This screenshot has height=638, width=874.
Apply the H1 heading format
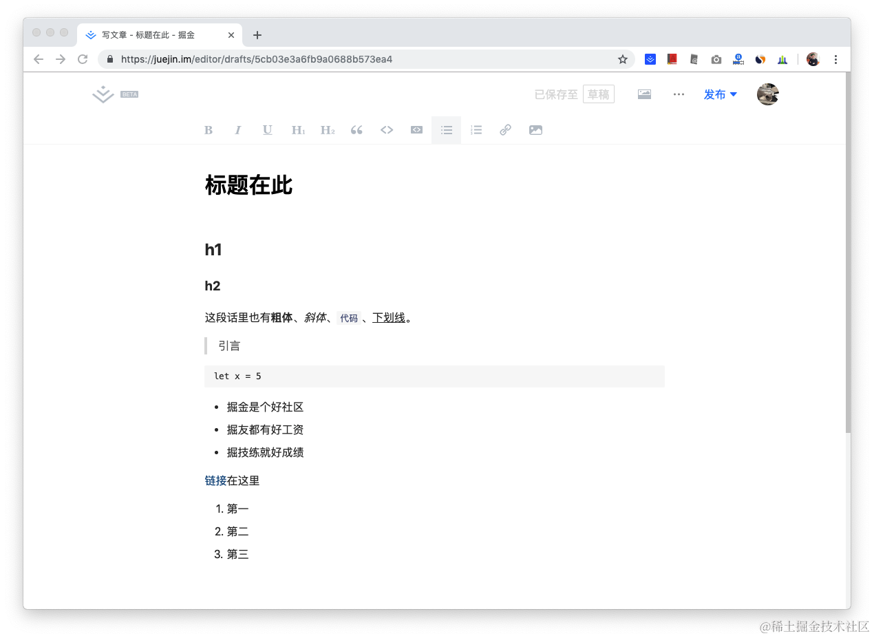298,129
